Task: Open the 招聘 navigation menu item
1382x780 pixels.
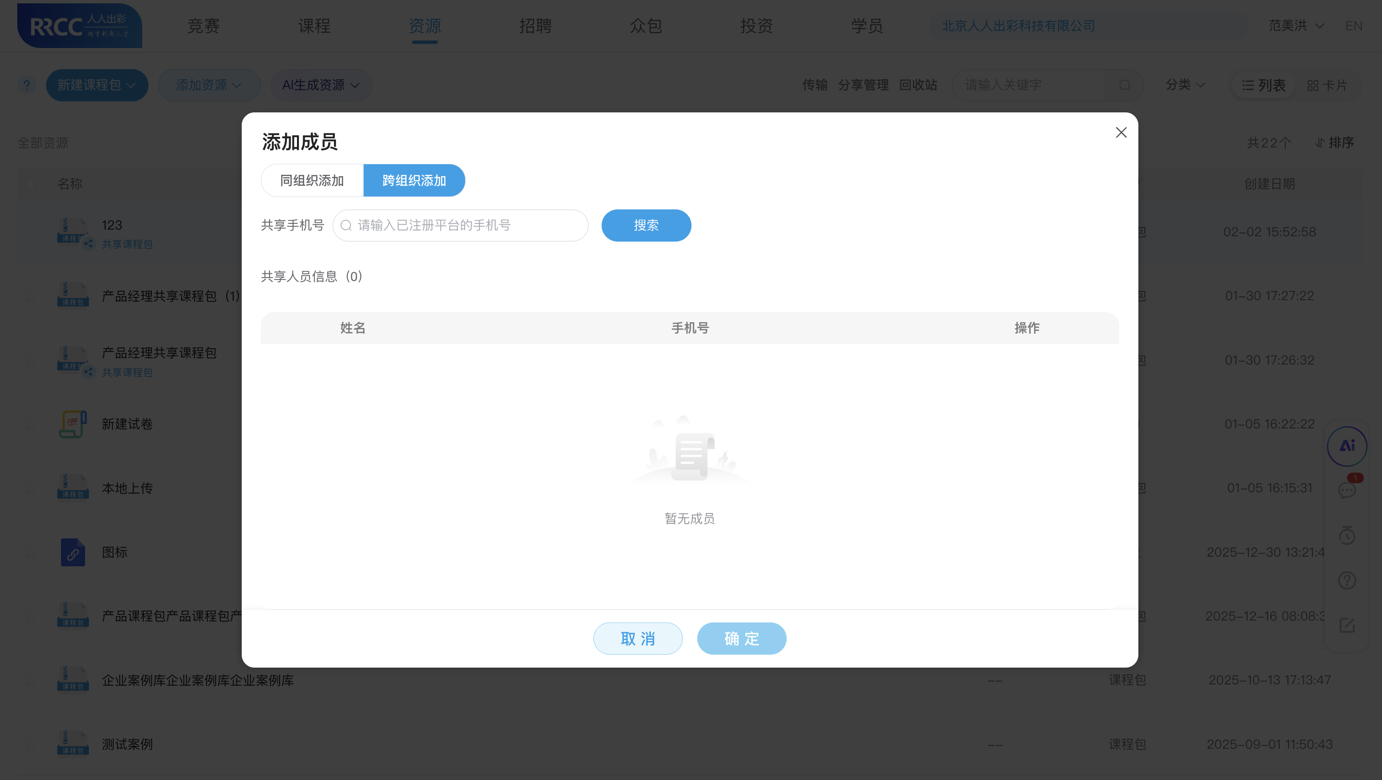Action: tap(535, 25)
